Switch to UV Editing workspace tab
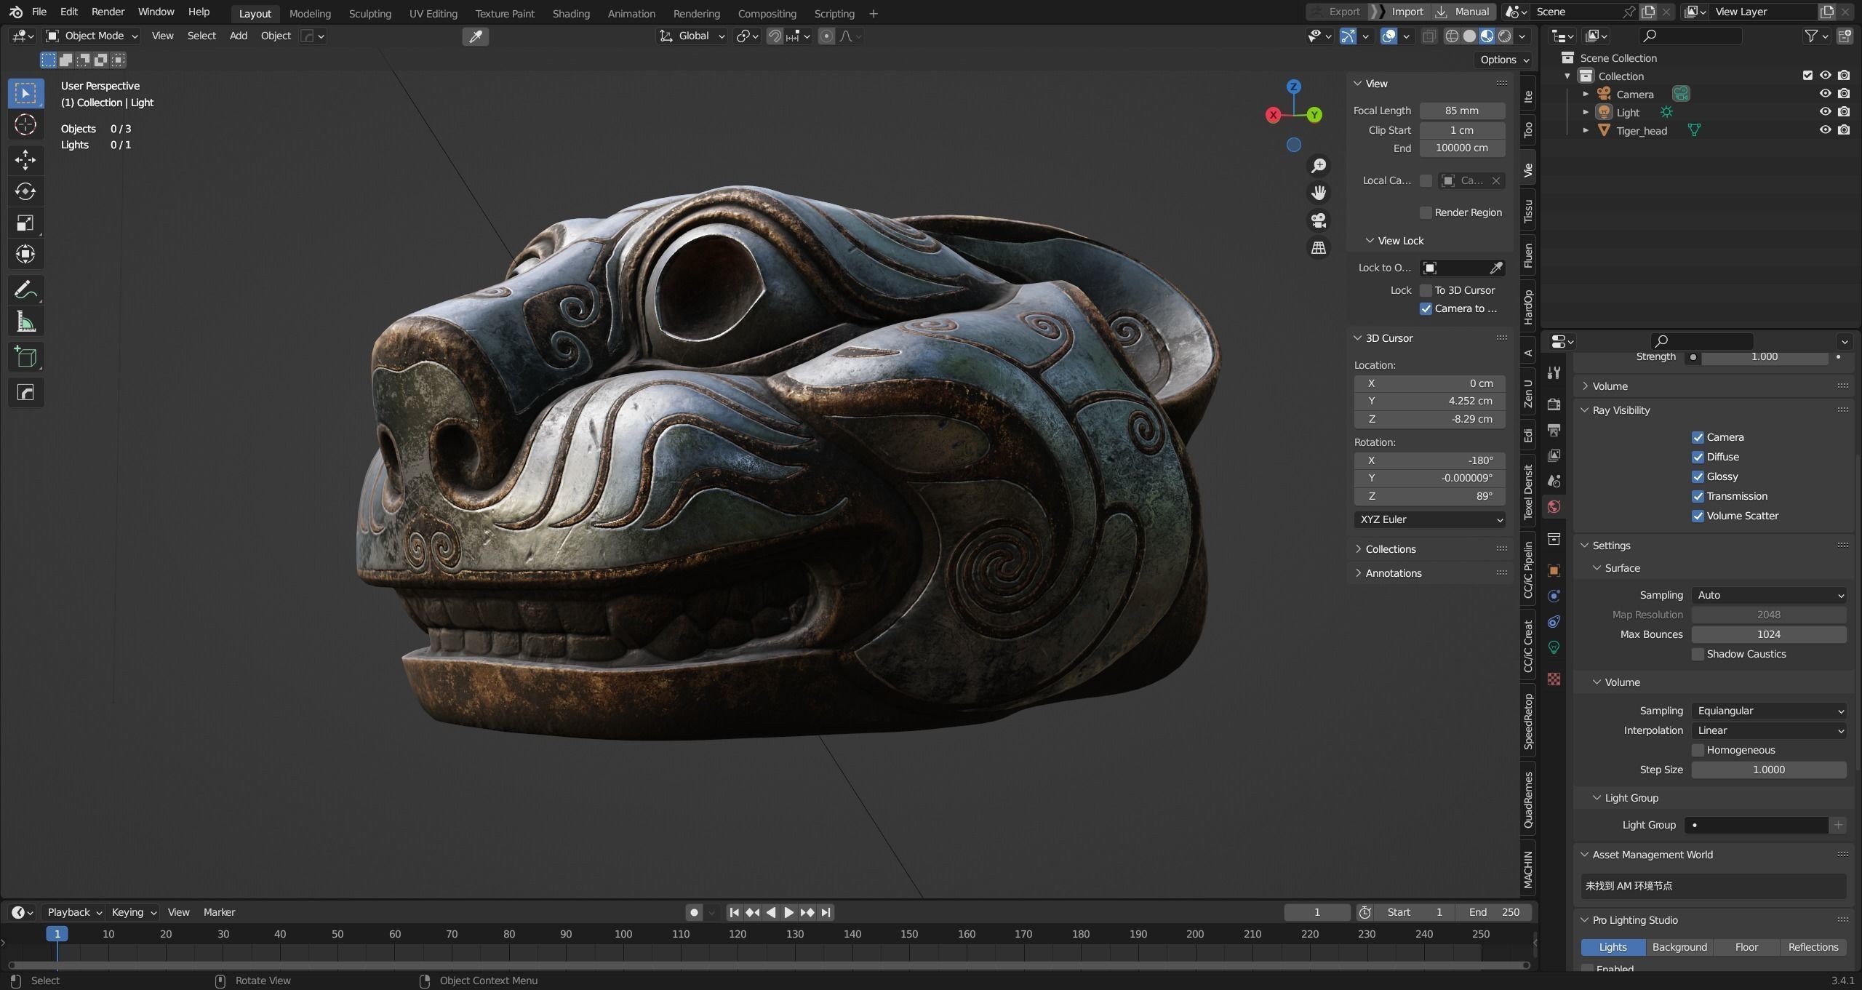Screen dimensions: 1862x990 click(x=433, y=14)
